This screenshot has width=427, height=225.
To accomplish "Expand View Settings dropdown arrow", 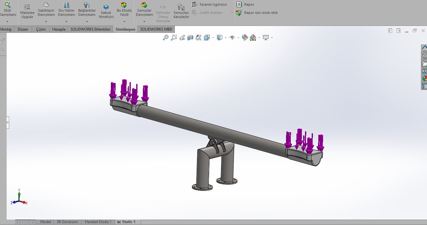I will [272, 38].
